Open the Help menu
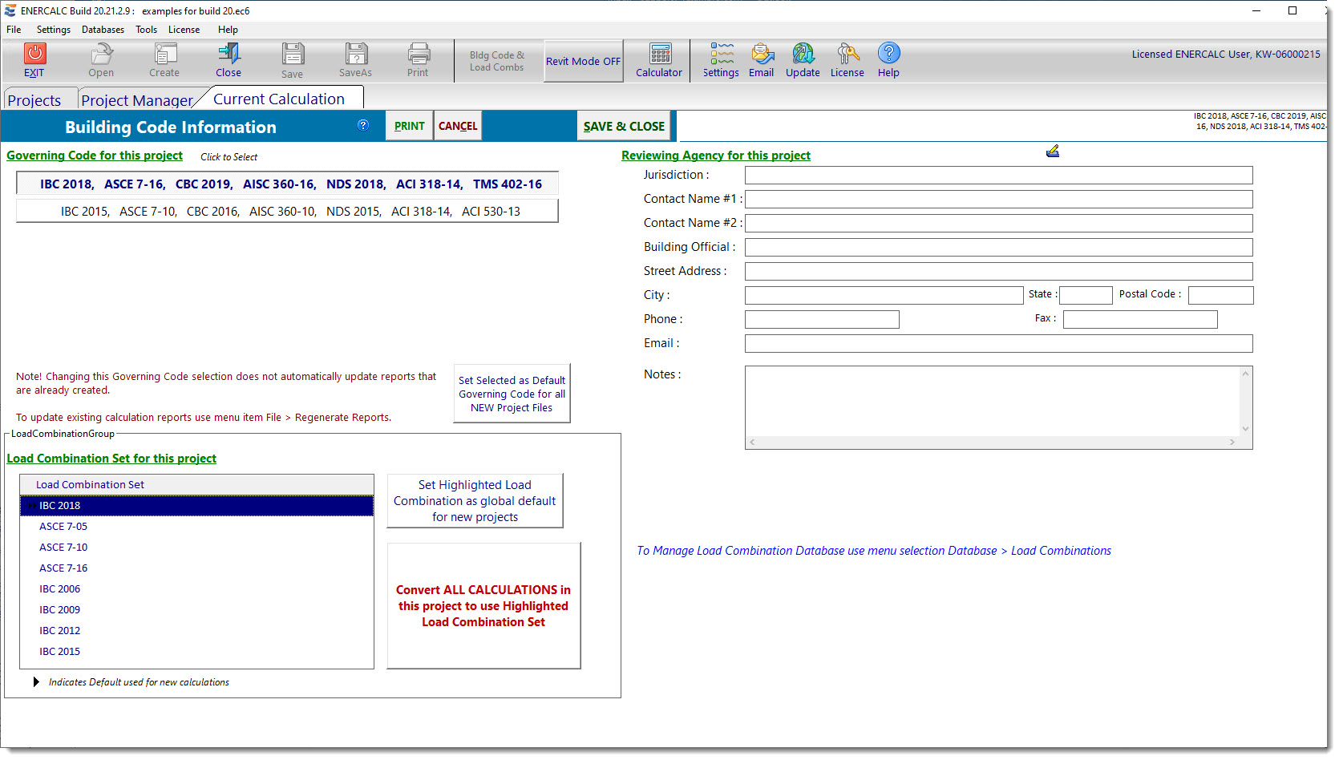 point(229,30)
